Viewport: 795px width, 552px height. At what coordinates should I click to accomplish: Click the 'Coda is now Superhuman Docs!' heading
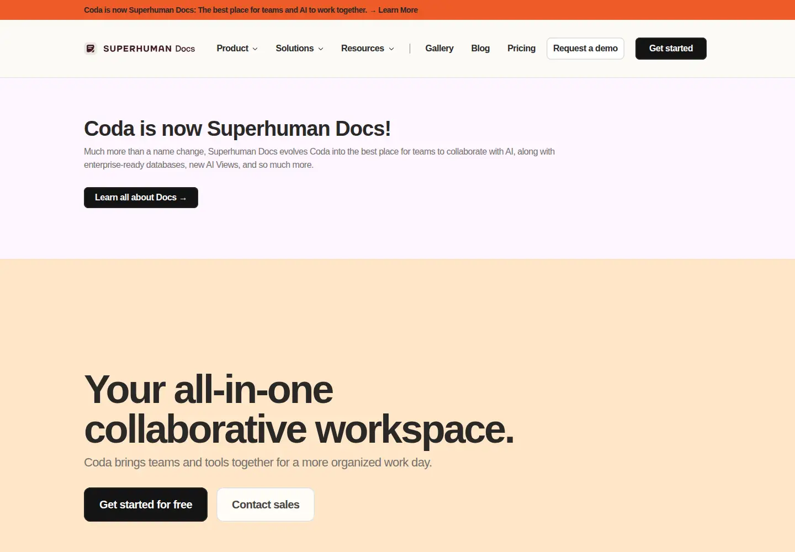point(237,129)
